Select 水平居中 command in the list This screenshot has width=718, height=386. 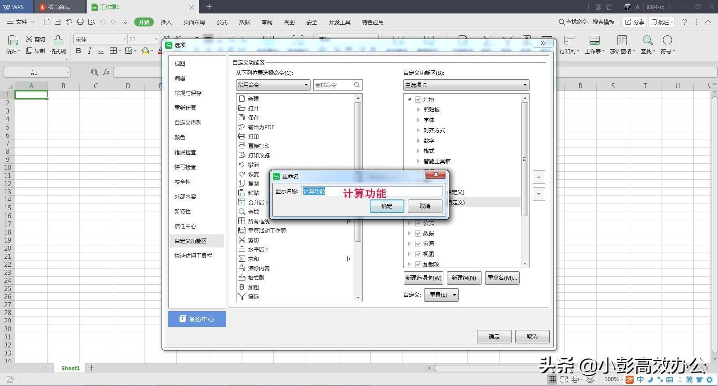[258, 249]
